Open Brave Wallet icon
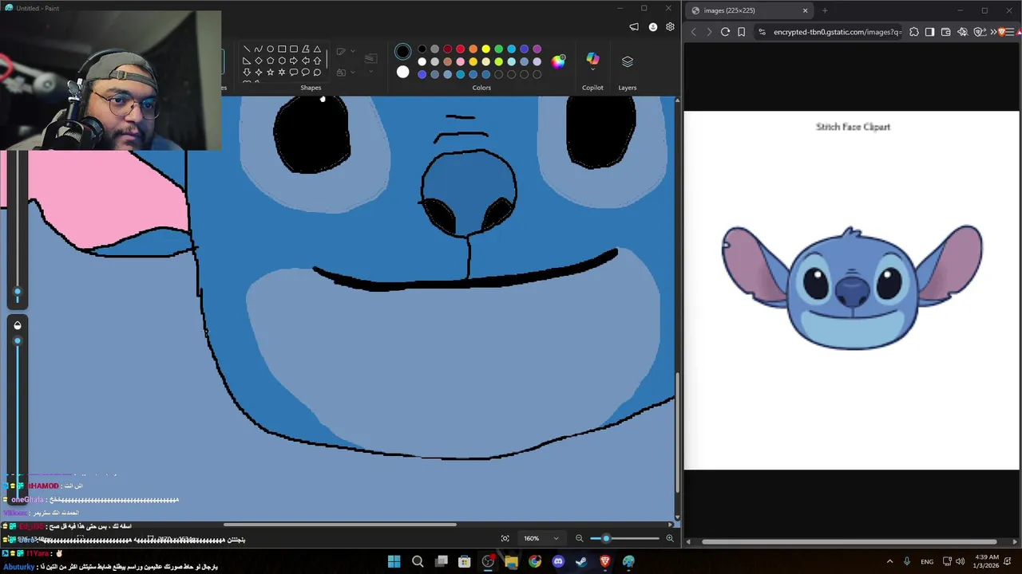The width and height of the screenshot is (1022, 574). [x=946, y=32]
